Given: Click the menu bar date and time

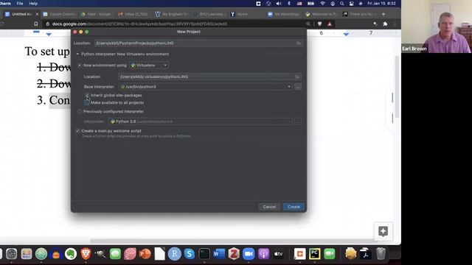Looking at the screenshot, I should pos(381,4).
